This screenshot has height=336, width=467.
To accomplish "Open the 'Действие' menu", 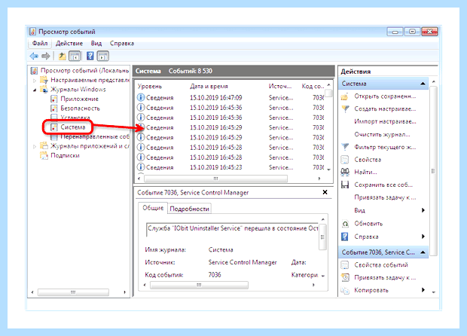I will click(69, 44).
